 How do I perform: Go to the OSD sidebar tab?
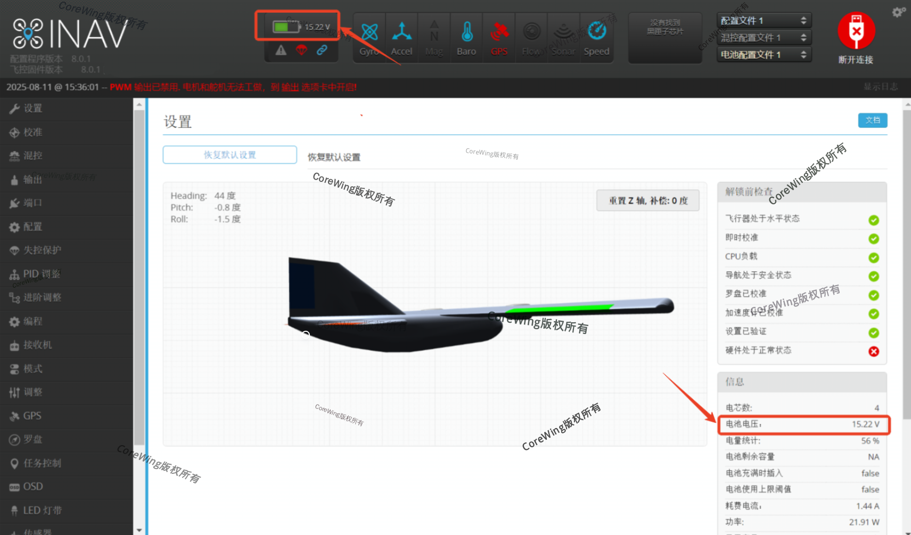[x=32, y=487]
